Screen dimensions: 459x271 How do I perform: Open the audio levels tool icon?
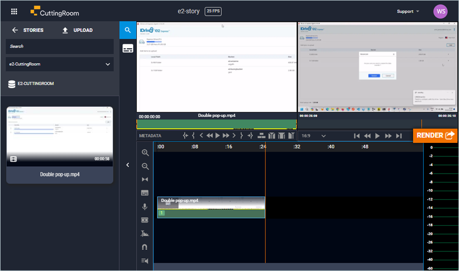145,233
